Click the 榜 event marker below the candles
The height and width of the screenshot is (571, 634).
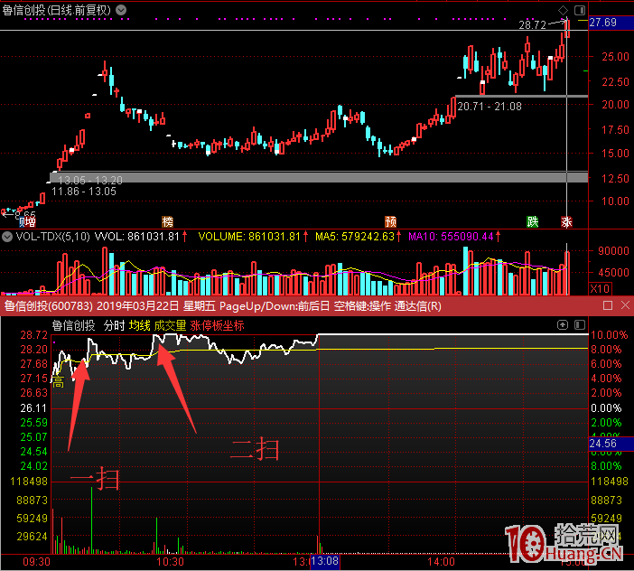click(167, 221)
